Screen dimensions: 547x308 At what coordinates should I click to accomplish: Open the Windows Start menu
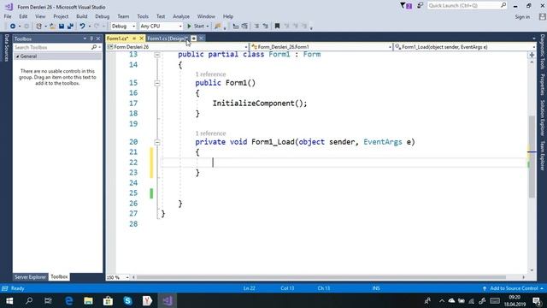click(x=9, y=300)
